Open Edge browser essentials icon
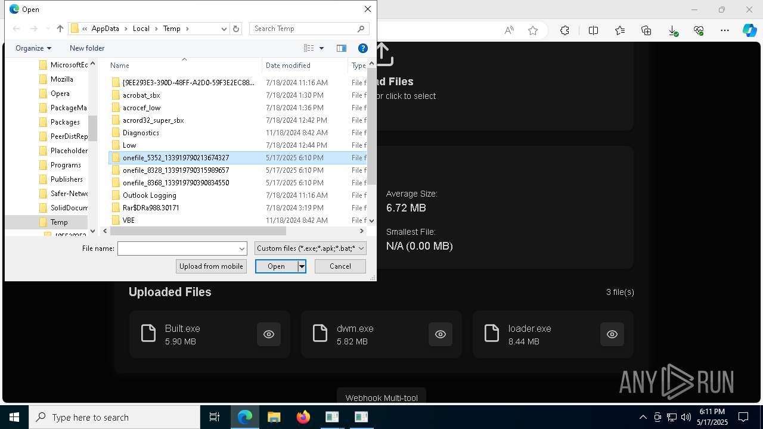Screen dimensions: 763x429 [699, 30]
